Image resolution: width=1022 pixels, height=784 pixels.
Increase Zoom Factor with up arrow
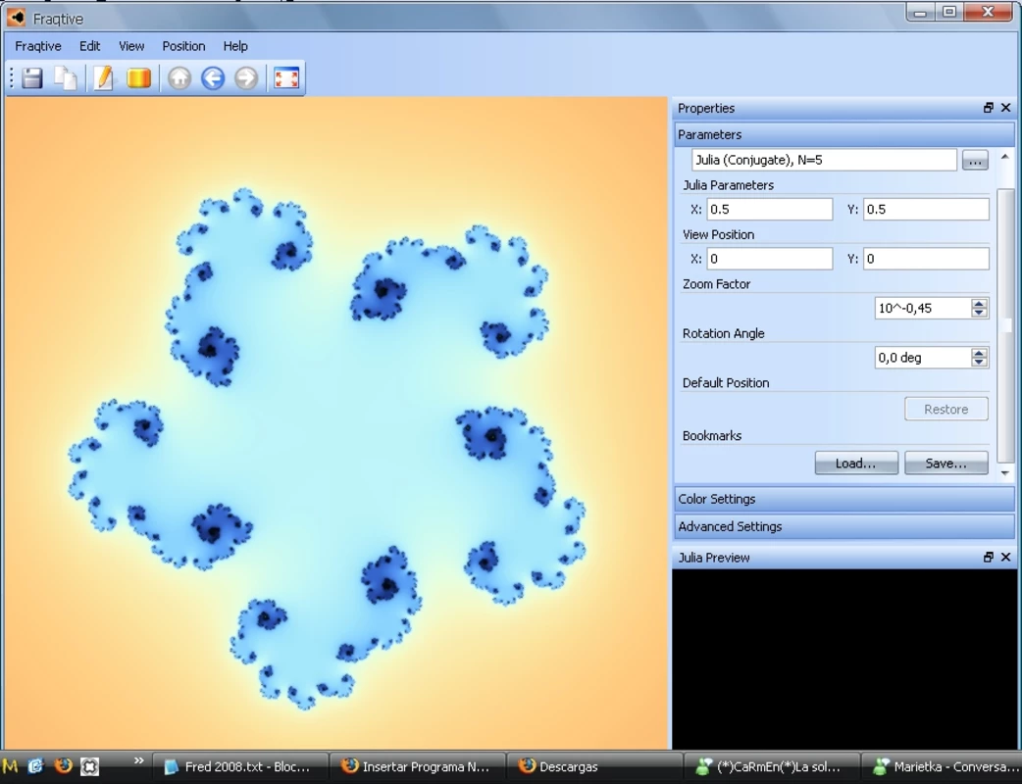(979, 304)
